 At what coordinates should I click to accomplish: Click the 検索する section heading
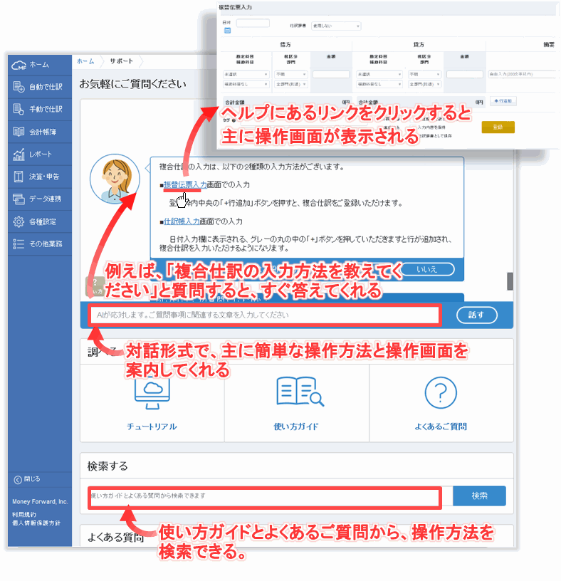[x=108, y=466]
